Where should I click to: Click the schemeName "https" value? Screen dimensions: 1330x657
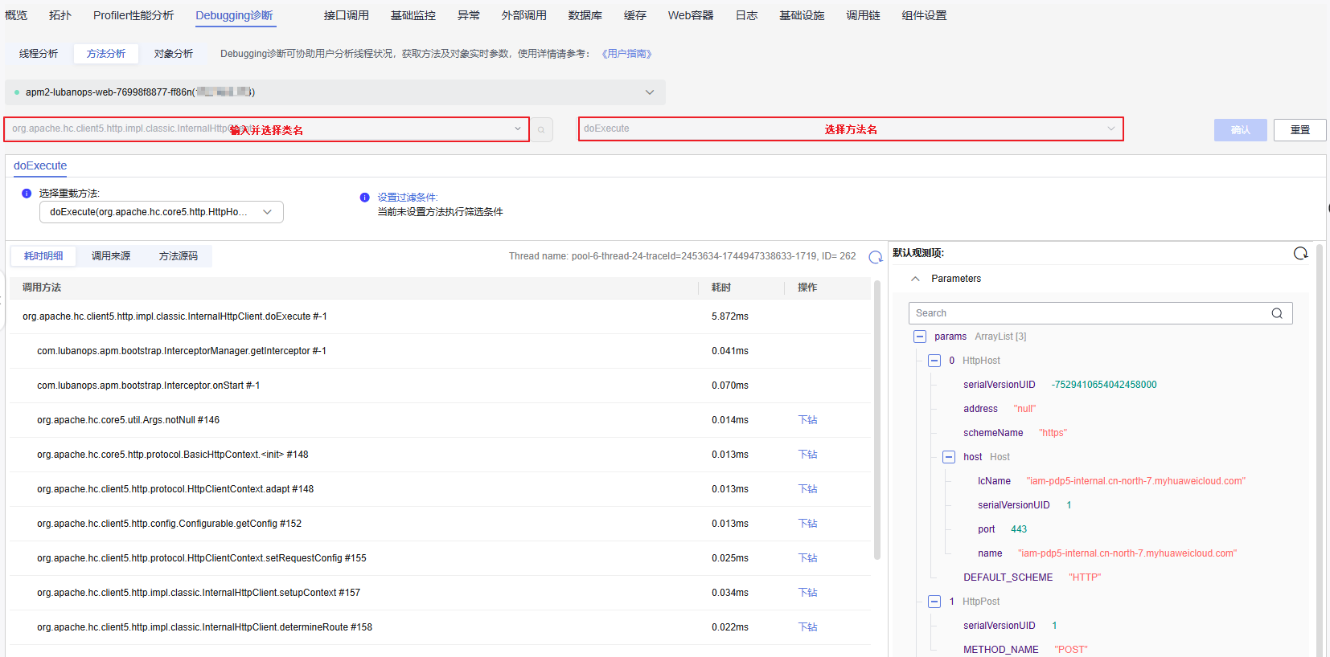1053,433
